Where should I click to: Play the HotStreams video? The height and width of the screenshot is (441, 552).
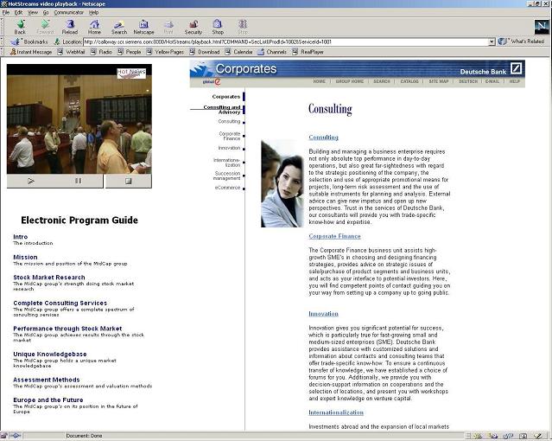[30, 181]
